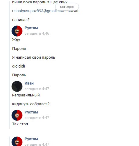The image size is (139, 146).
Task: Open the rishatyusupov893@gmail.com email link
Action: click(x=39, y=11)
